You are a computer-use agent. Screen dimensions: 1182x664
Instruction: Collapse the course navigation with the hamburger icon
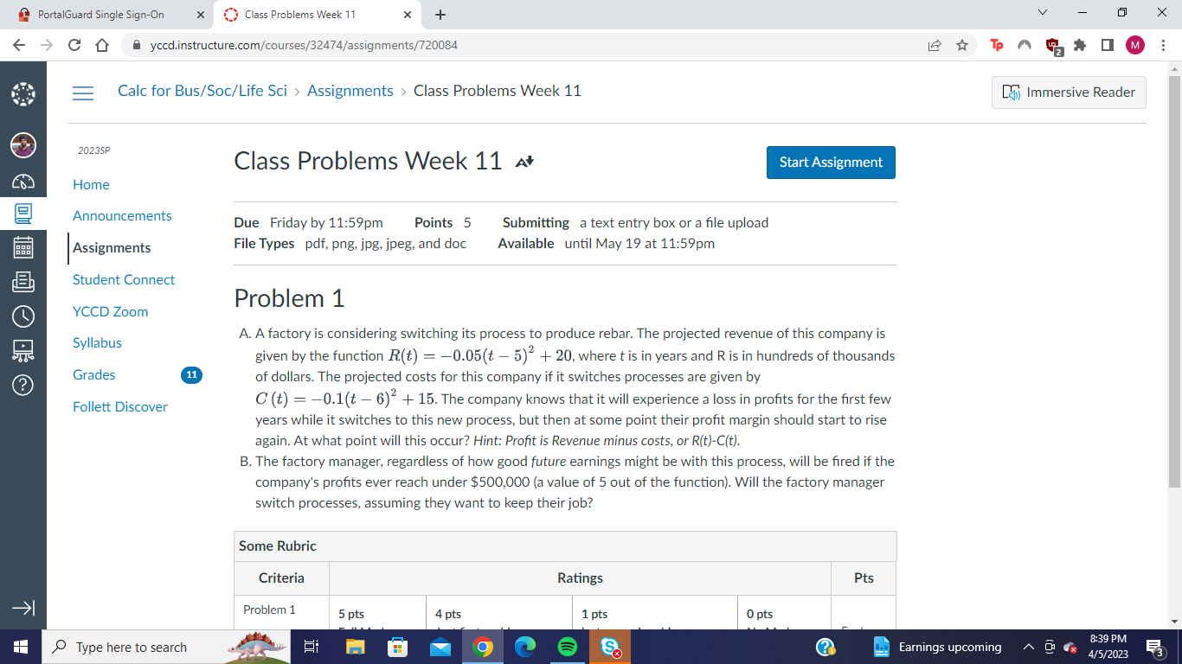point(83,93)
